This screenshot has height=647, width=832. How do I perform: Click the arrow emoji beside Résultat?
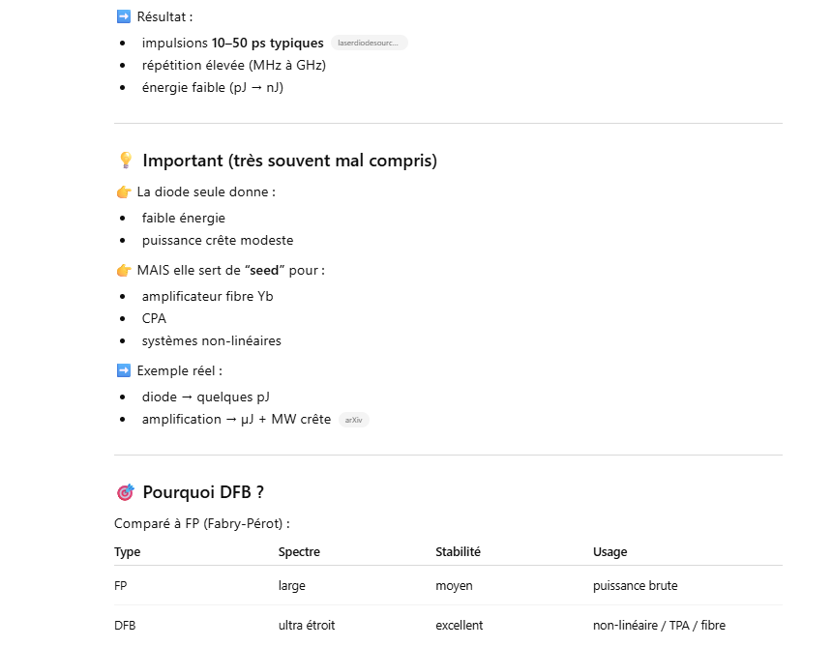[123, 16]
